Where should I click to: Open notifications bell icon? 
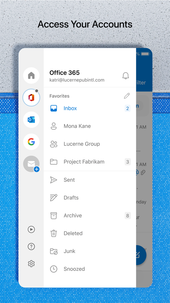point(126,75)
